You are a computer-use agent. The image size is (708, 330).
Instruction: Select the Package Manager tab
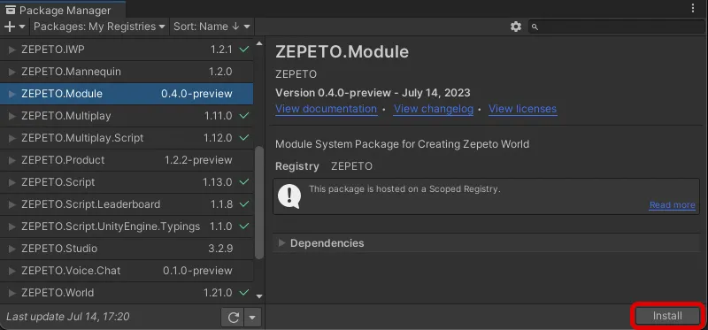63,10
